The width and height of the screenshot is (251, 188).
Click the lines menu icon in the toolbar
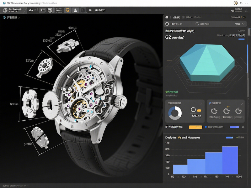tap(90, 10)
